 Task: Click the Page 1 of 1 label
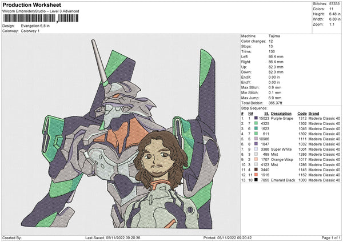tap(331, 237)
